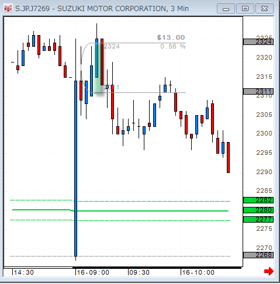Click the 2295 price scale label
The image size is (280, 284).
click(x=264, y=153)
